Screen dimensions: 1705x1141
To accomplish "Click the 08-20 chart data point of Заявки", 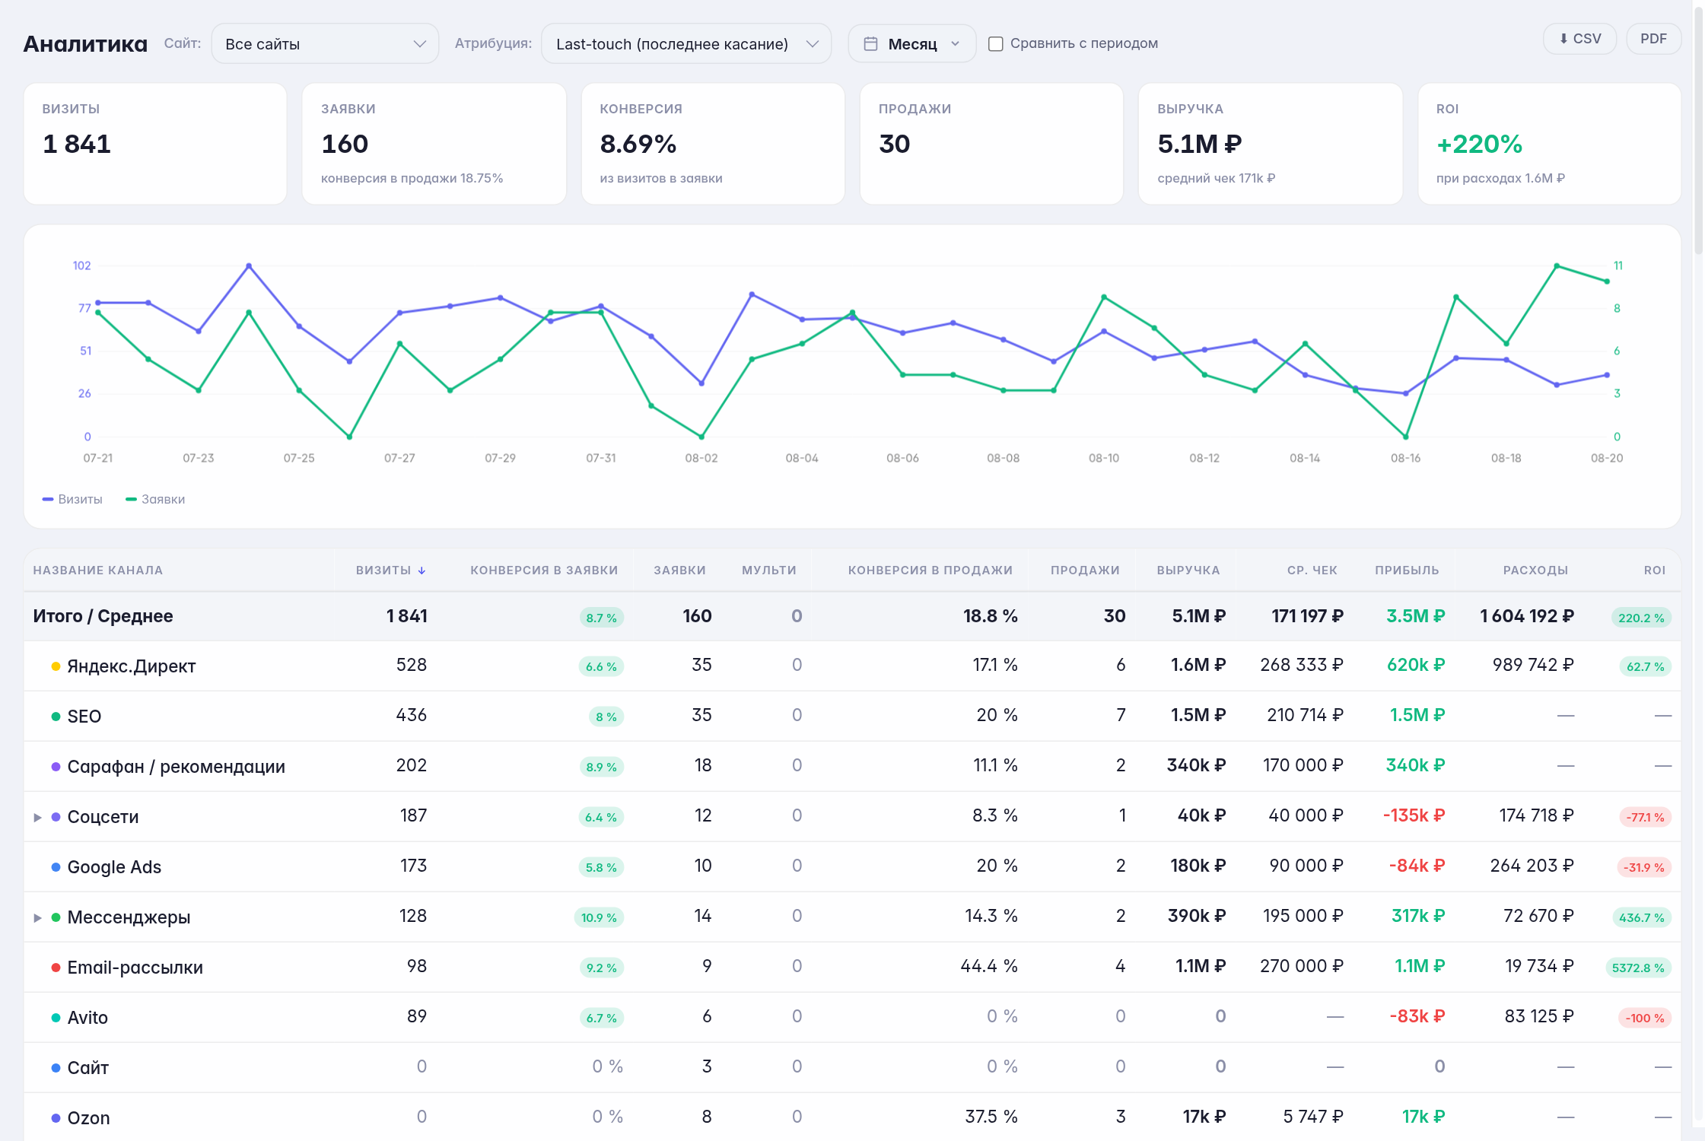I will (1607, 281).
